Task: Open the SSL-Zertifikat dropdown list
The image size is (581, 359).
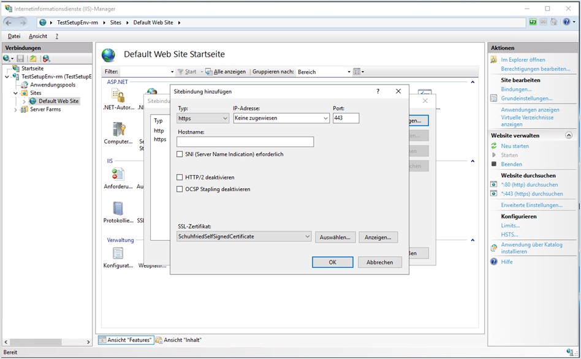Action: (x=244, y=236)
